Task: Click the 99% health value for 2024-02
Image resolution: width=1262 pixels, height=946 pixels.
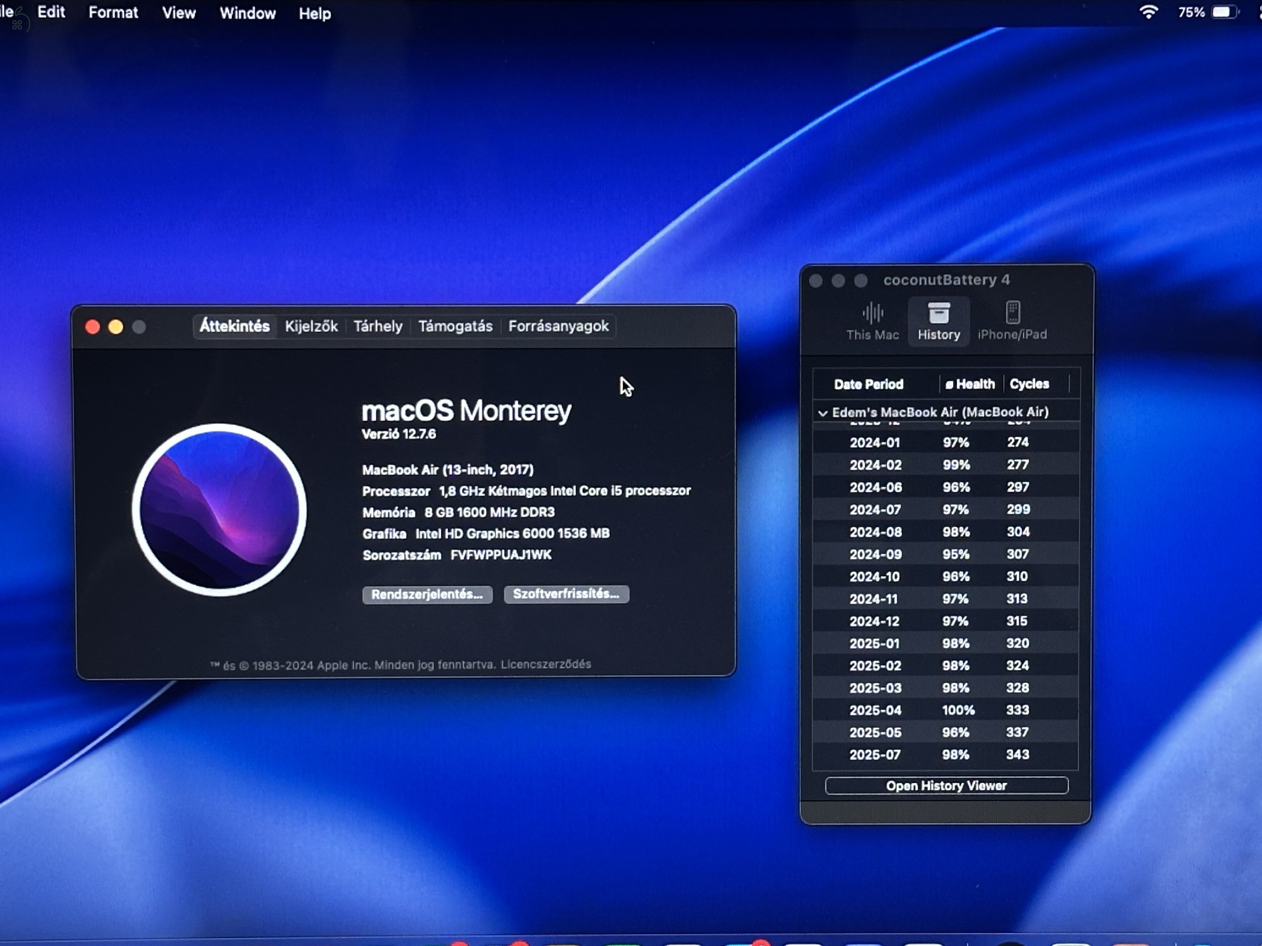Action: click(x=956, y=465)
